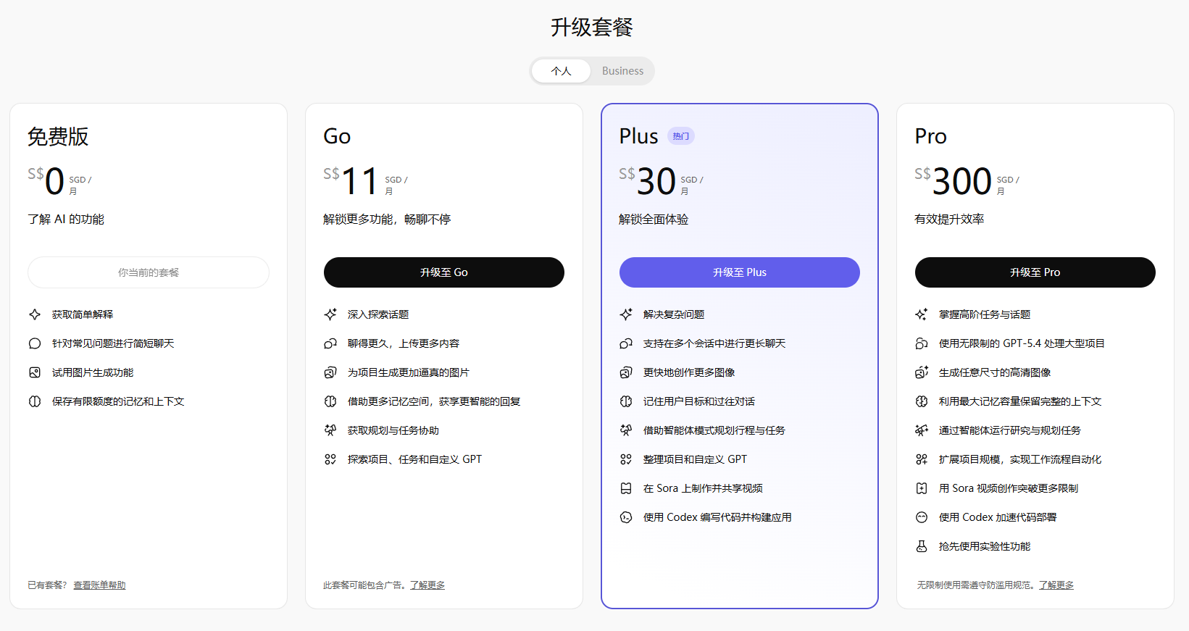Click Sora icon beside 用 Sora 视频创作突破更多限制
Screen dimensions: 1189x631
pos(922,488)
